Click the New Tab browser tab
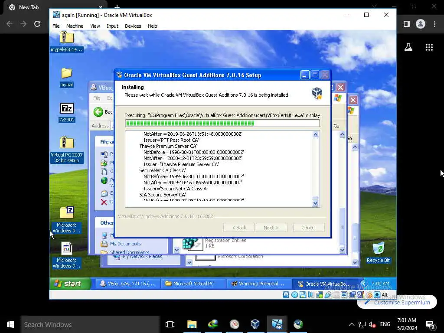 (x=55, y=7)
